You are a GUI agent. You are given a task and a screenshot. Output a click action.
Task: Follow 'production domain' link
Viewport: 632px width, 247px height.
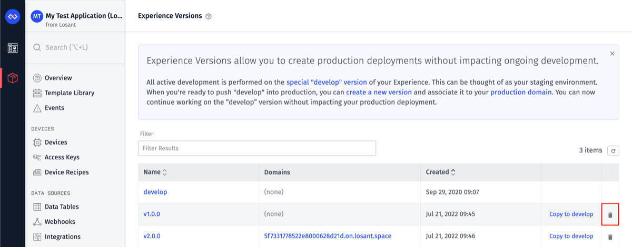pos(521,92)
